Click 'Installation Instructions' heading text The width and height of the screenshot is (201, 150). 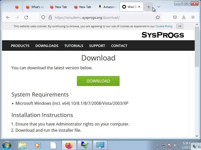coord(42,115)
